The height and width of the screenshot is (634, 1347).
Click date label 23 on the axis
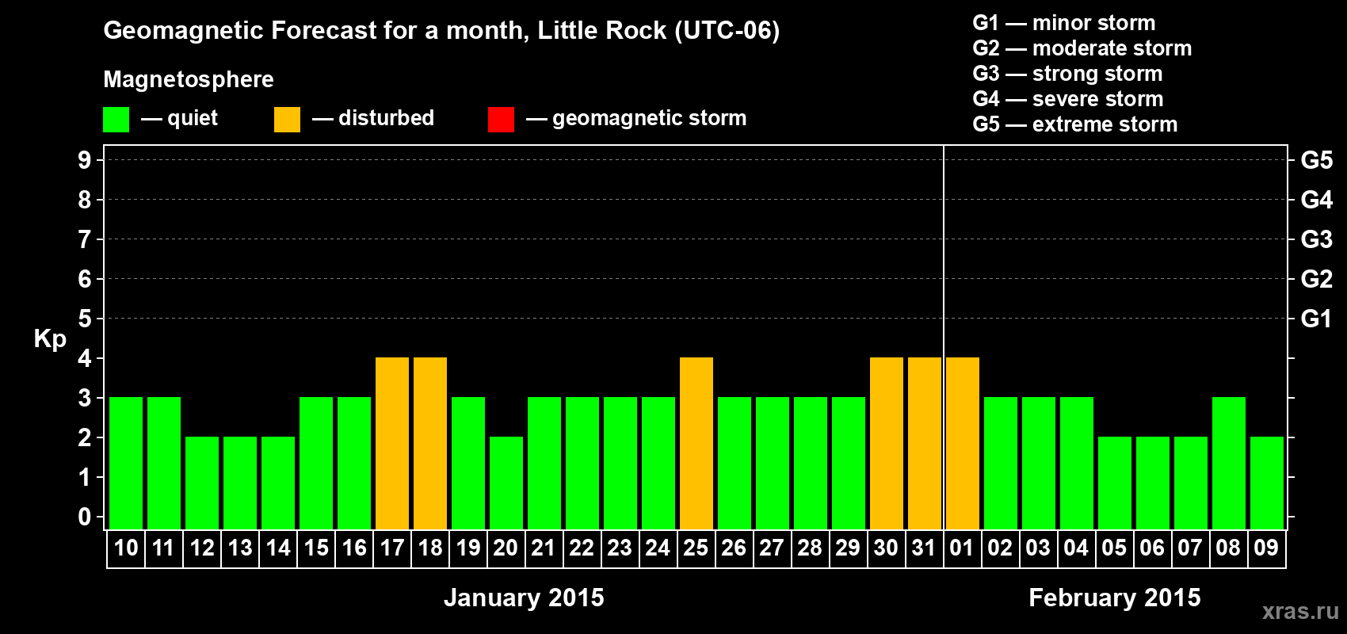coord(620,548)
